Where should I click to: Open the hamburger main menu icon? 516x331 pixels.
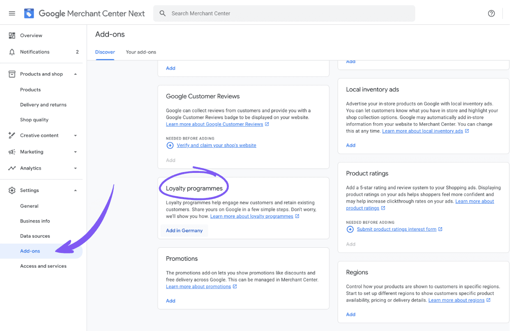click(12, 14)
